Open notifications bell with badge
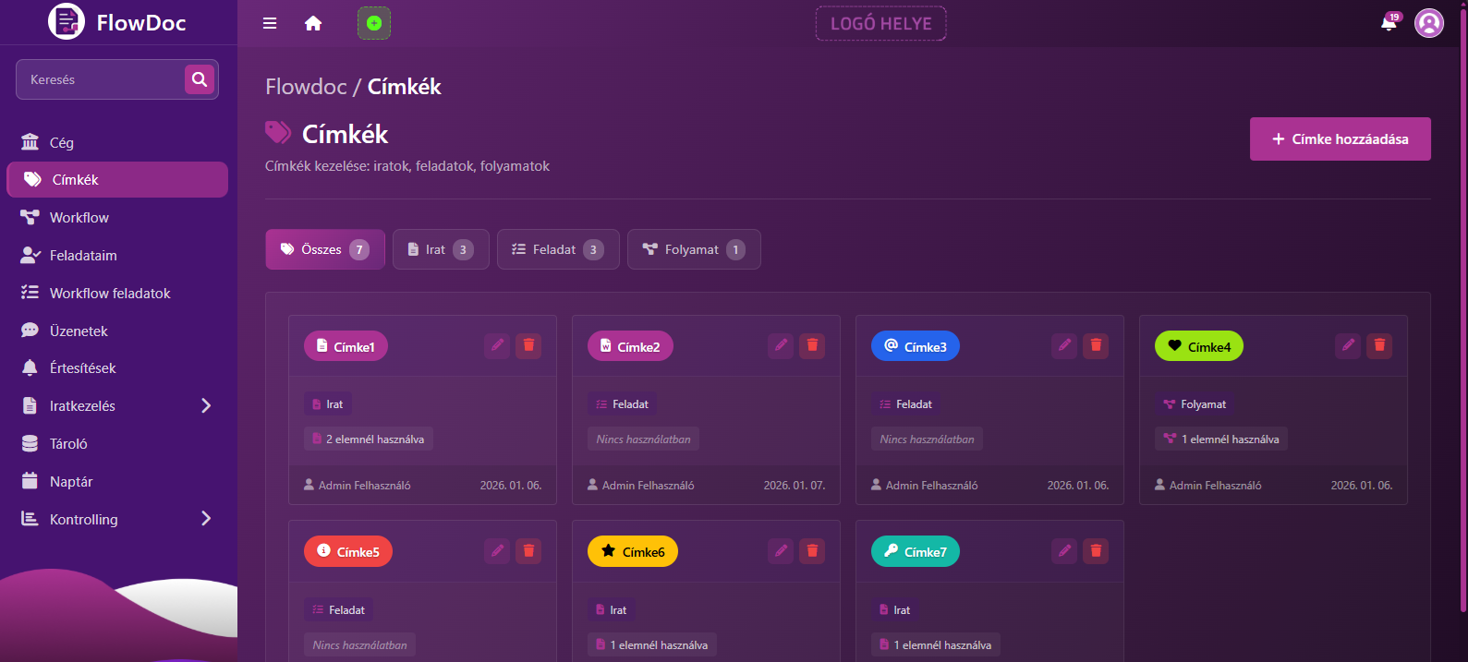This screenshot has height=662, width=1468. 1389,23
